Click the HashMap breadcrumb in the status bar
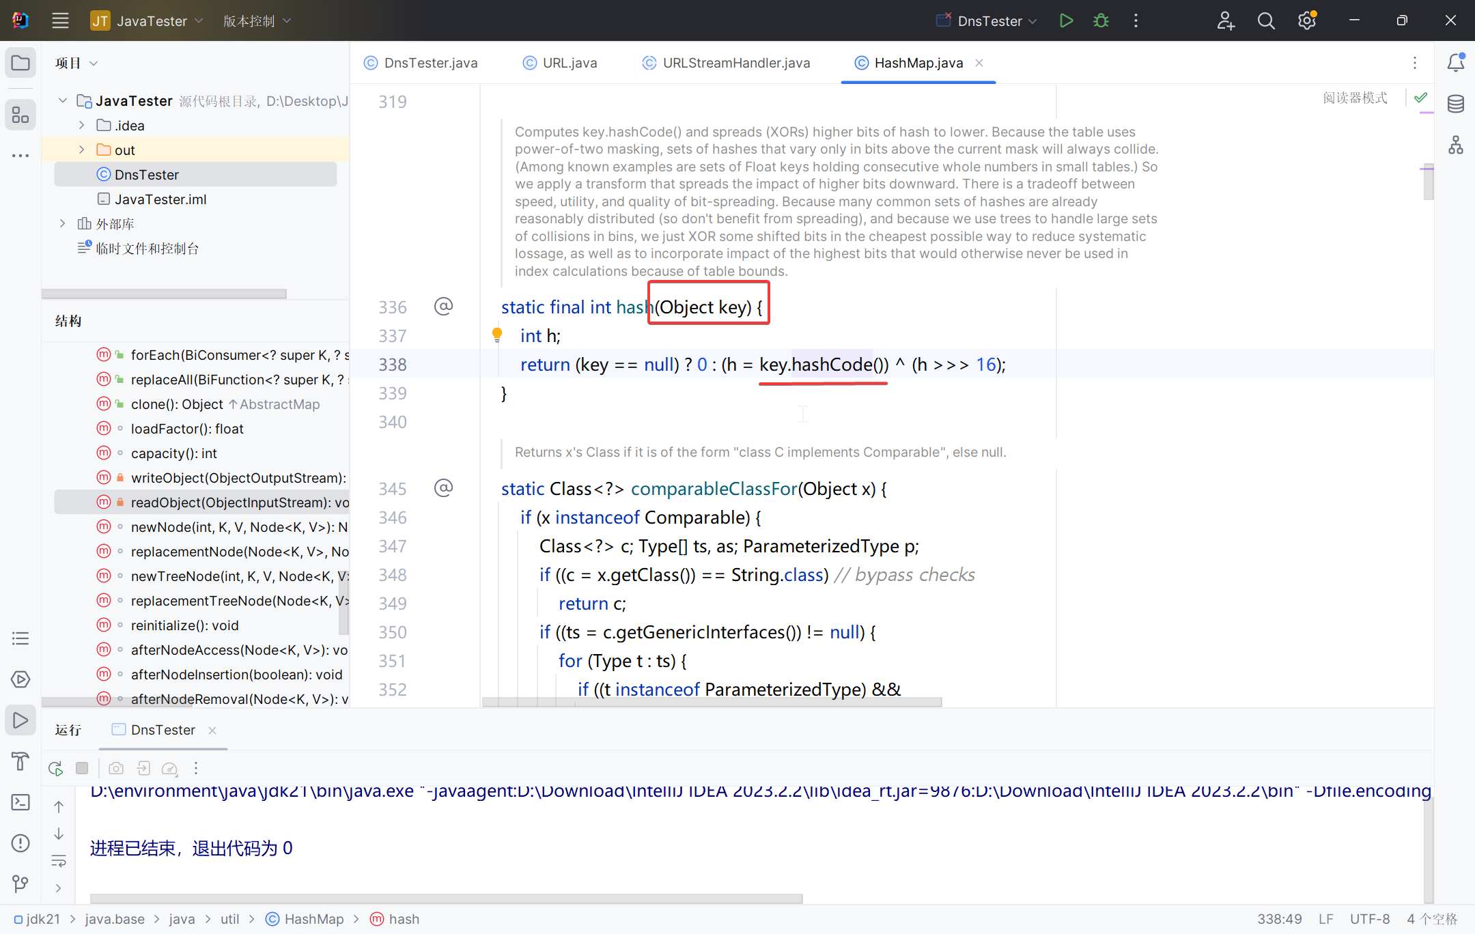Viewport: 1475px width, 934px height. pyautogui.click(x=313, y=919)
